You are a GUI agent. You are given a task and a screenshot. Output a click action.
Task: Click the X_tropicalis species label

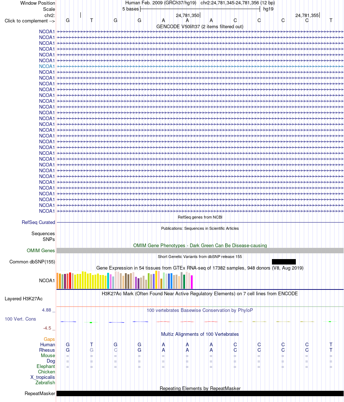coord(43,377)
